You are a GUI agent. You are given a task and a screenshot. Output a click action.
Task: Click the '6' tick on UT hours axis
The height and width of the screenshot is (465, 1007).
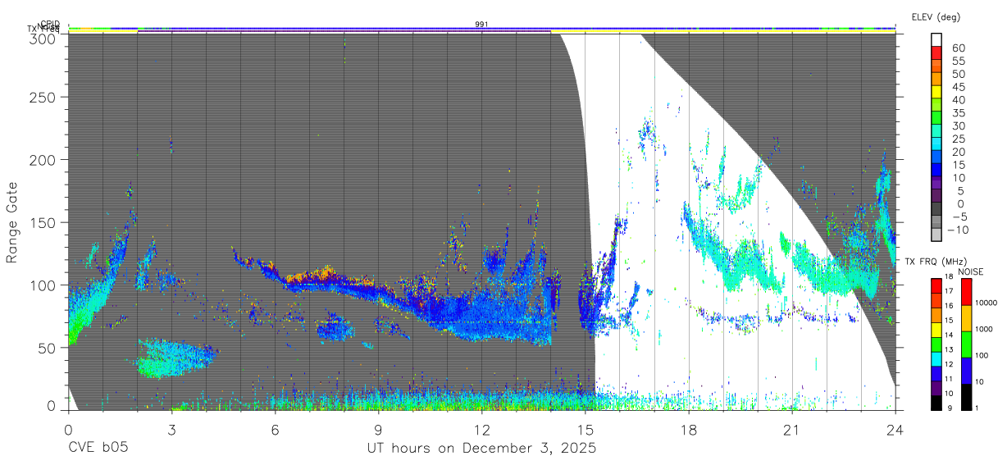pyautogui.click(x=275, y=429)
